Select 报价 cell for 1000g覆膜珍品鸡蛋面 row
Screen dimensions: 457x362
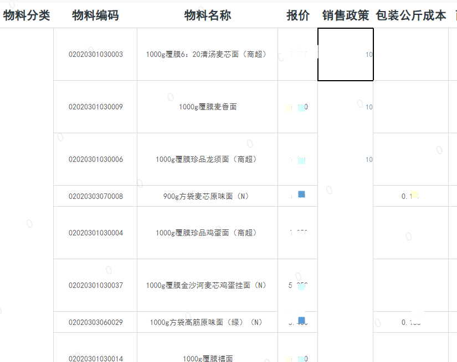[x=298, y=233]
